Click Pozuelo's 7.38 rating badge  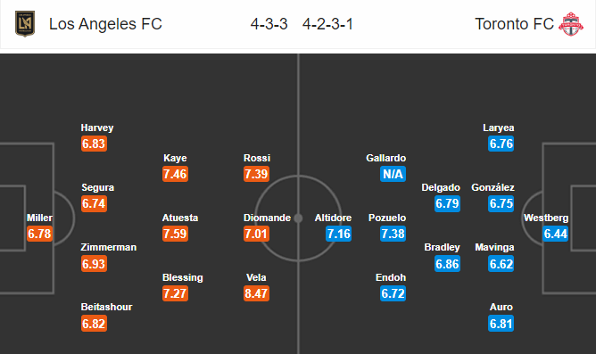tap(393, 234)
